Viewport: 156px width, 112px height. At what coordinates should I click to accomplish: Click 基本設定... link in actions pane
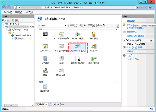[x=132, y=32]
